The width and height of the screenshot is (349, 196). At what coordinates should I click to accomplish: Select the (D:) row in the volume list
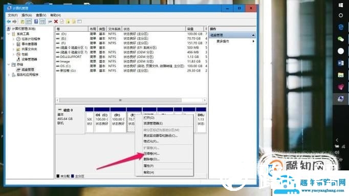(x=132, y=34)
